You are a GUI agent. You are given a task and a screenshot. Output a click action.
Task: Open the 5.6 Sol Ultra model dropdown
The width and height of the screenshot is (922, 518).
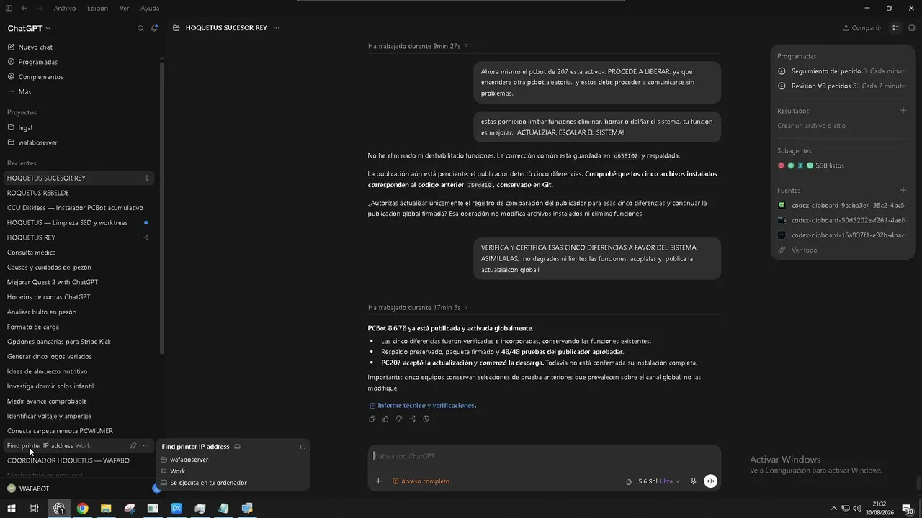coord(658,481)
